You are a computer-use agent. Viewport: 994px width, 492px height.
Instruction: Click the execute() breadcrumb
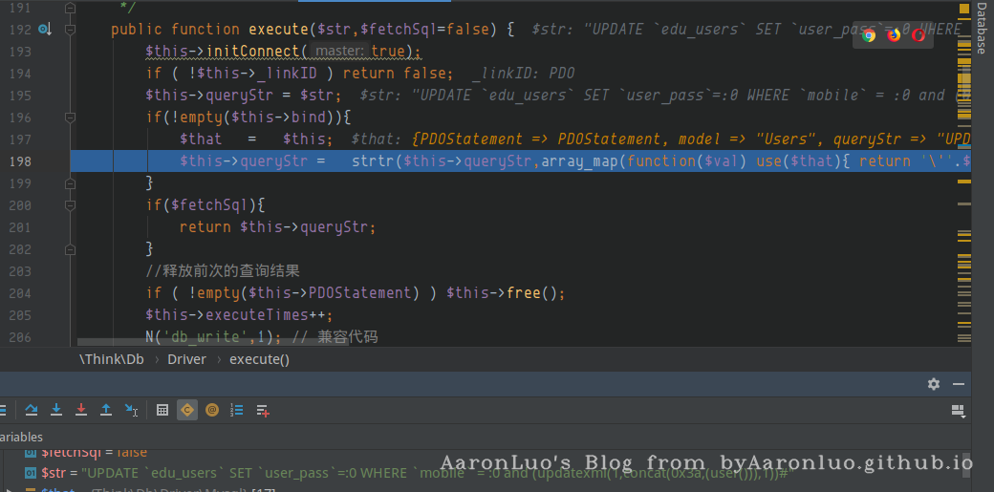[259, 359]
